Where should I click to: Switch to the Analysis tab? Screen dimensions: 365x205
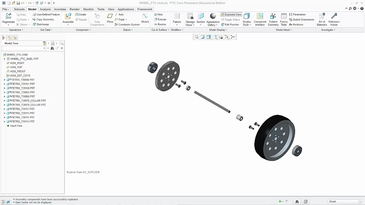[45, 9]
